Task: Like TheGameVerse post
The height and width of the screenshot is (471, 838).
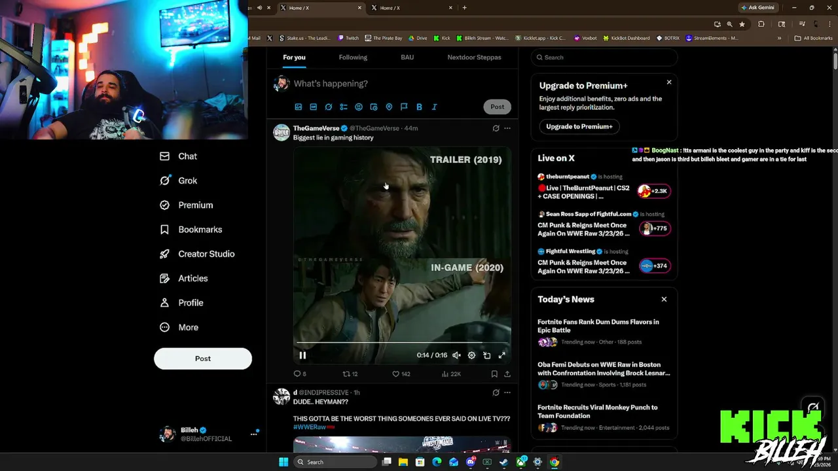Action: [x=401, y=374]
